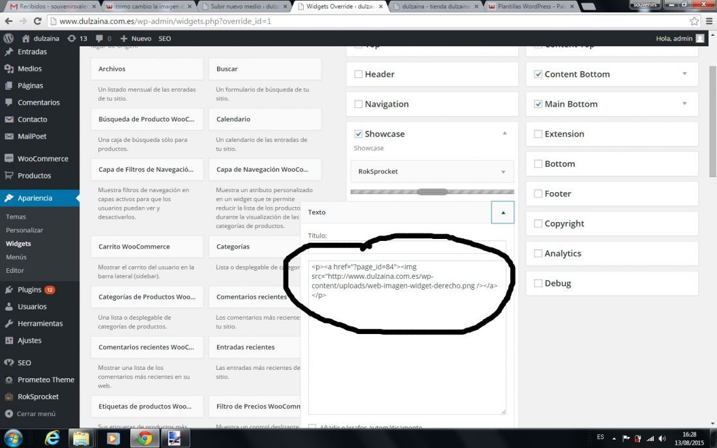Image resolution: width=717 pixels, height=448 pixels.
Task: Uncheck the Showcase position checkbox
Action: (x=358, y=133)
